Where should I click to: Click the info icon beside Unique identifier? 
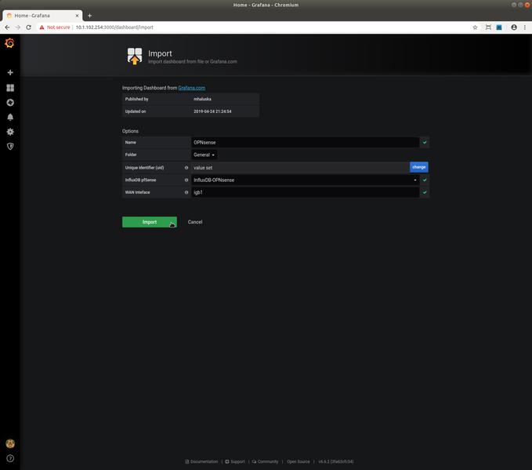click(x=186, y=168)
